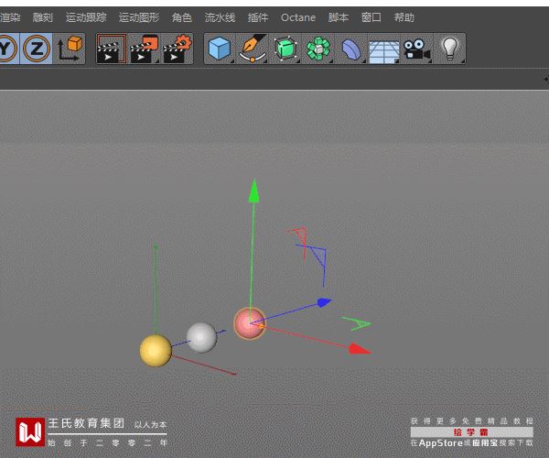Expand the Pen spline tools flyout arrow
This screenshot has width=549, height=458.
265,61
